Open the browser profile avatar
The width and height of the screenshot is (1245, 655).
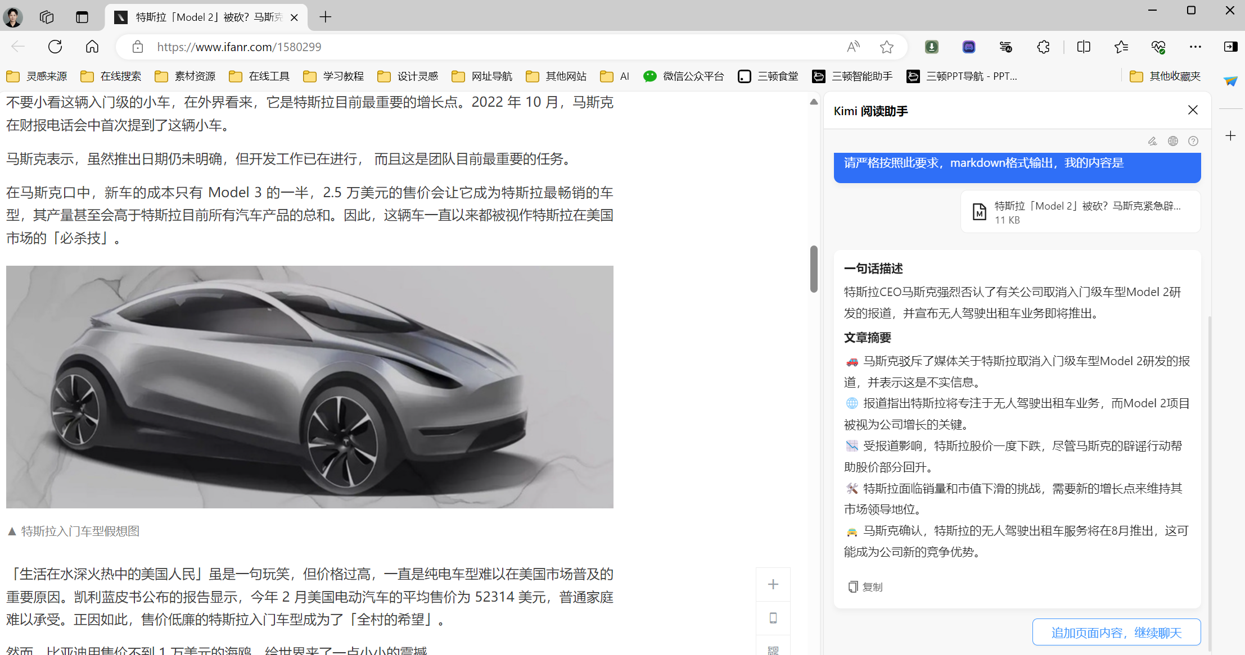pyautogui.click(x=13, y=17)
